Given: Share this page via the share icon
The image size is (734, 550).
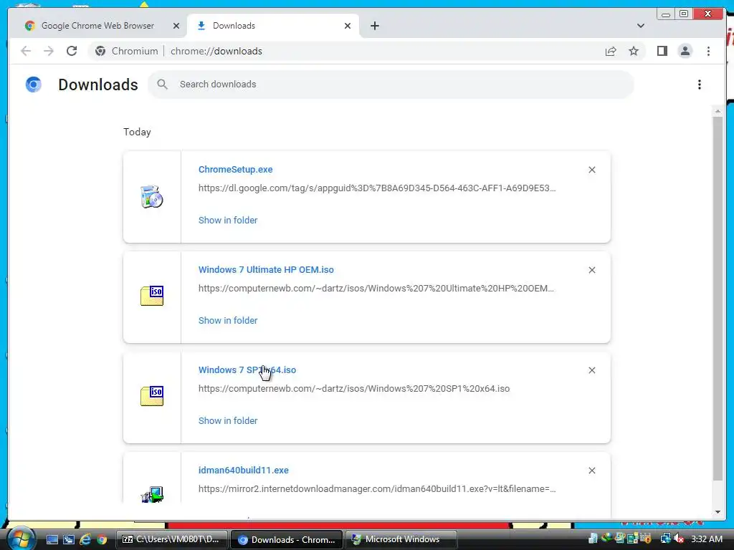Looking at the screenshot, I should pos(611,51).
